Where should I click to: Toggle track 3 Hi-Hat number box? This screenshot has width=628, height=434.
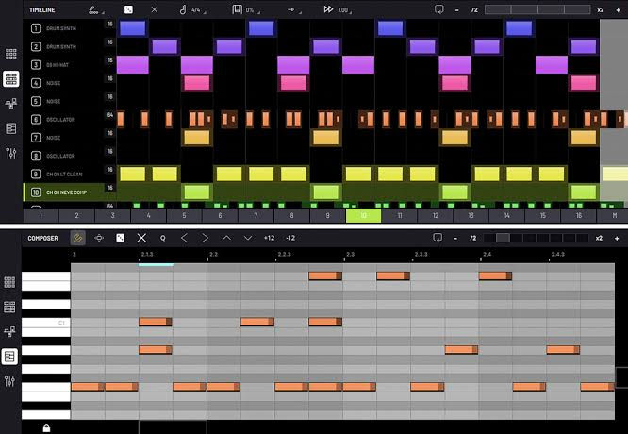(36, 64)
